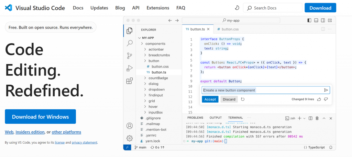Image resolution: width=352 pixels, height=157 pixels.
Task: Click the thumbs up icon
Action: pyautogui.click(x=319, y=99)
